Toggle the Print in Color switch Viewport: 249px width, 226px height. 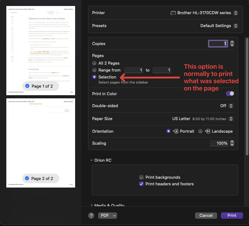[230, 94]
